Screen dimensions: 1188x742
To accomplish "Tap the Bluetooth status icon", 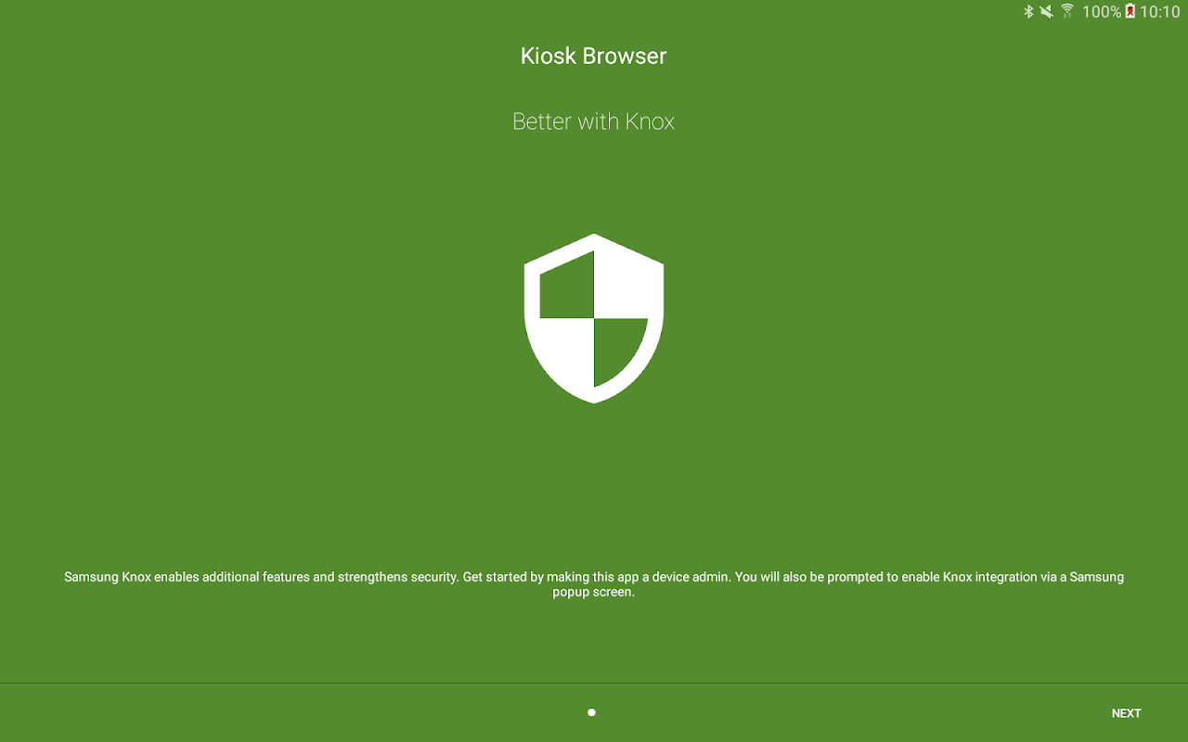I will [x=1028, y=11].
